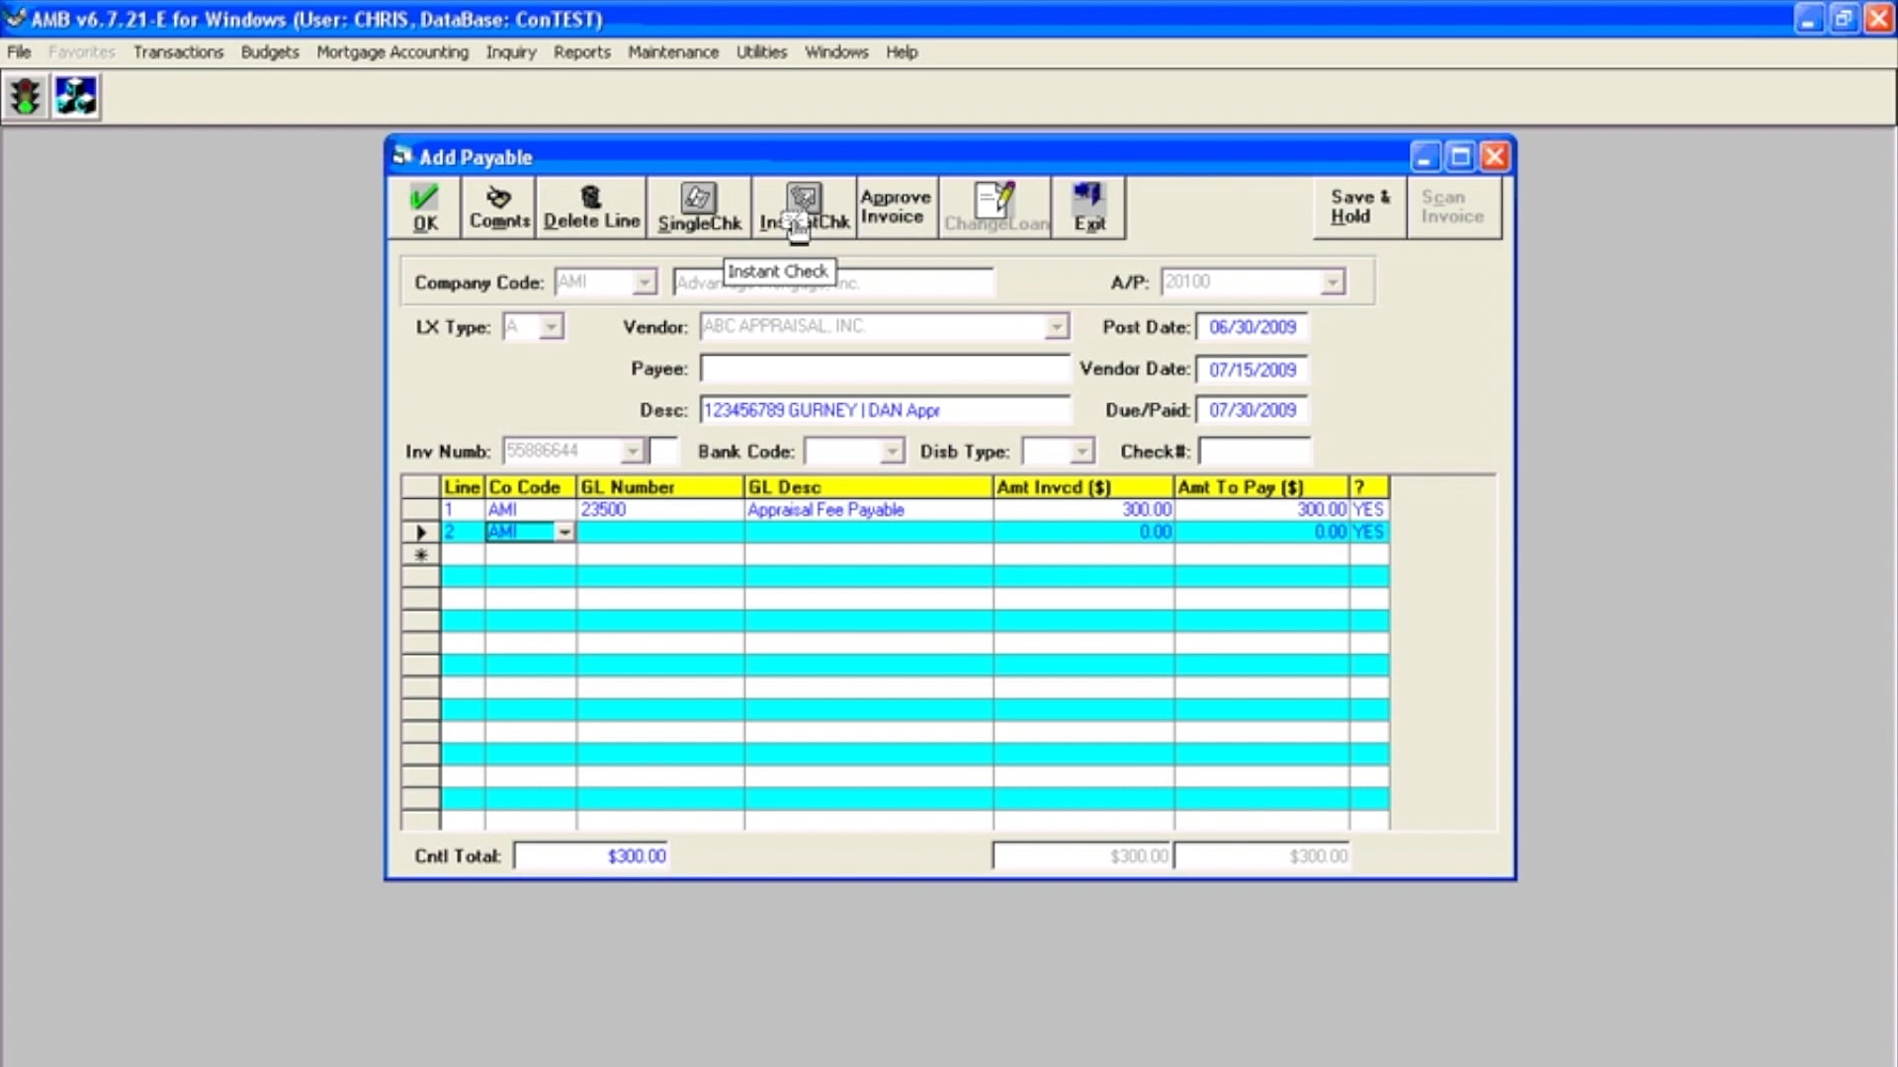This screenshot has width=1898, height=1067.
Task: Click YES cell in the ? column of line 1
Action: point(1368,510)
